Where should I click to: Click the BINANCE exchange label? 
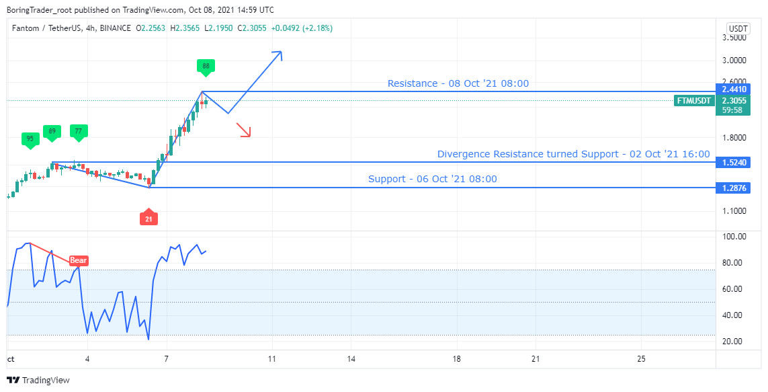click(x=115, y=28)
